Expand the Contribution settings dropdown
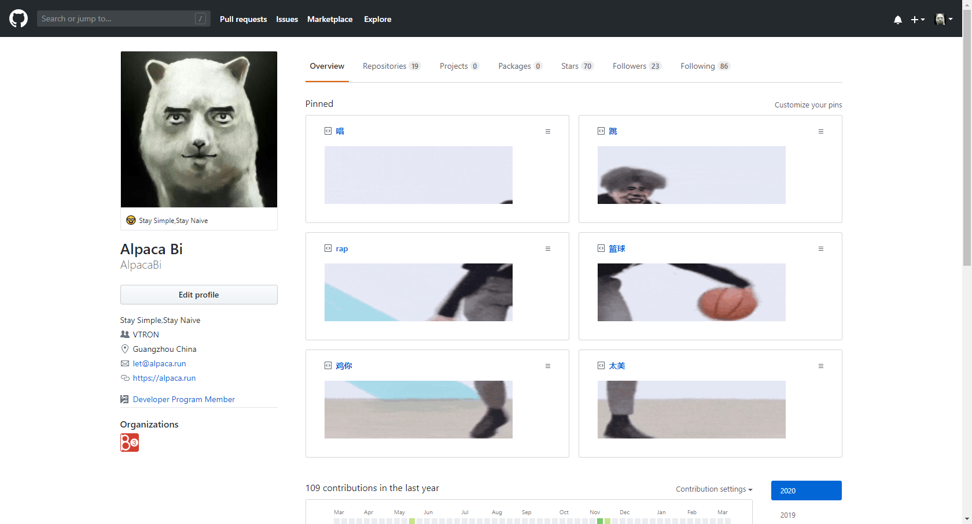972x524 pixels. point(714,489)
